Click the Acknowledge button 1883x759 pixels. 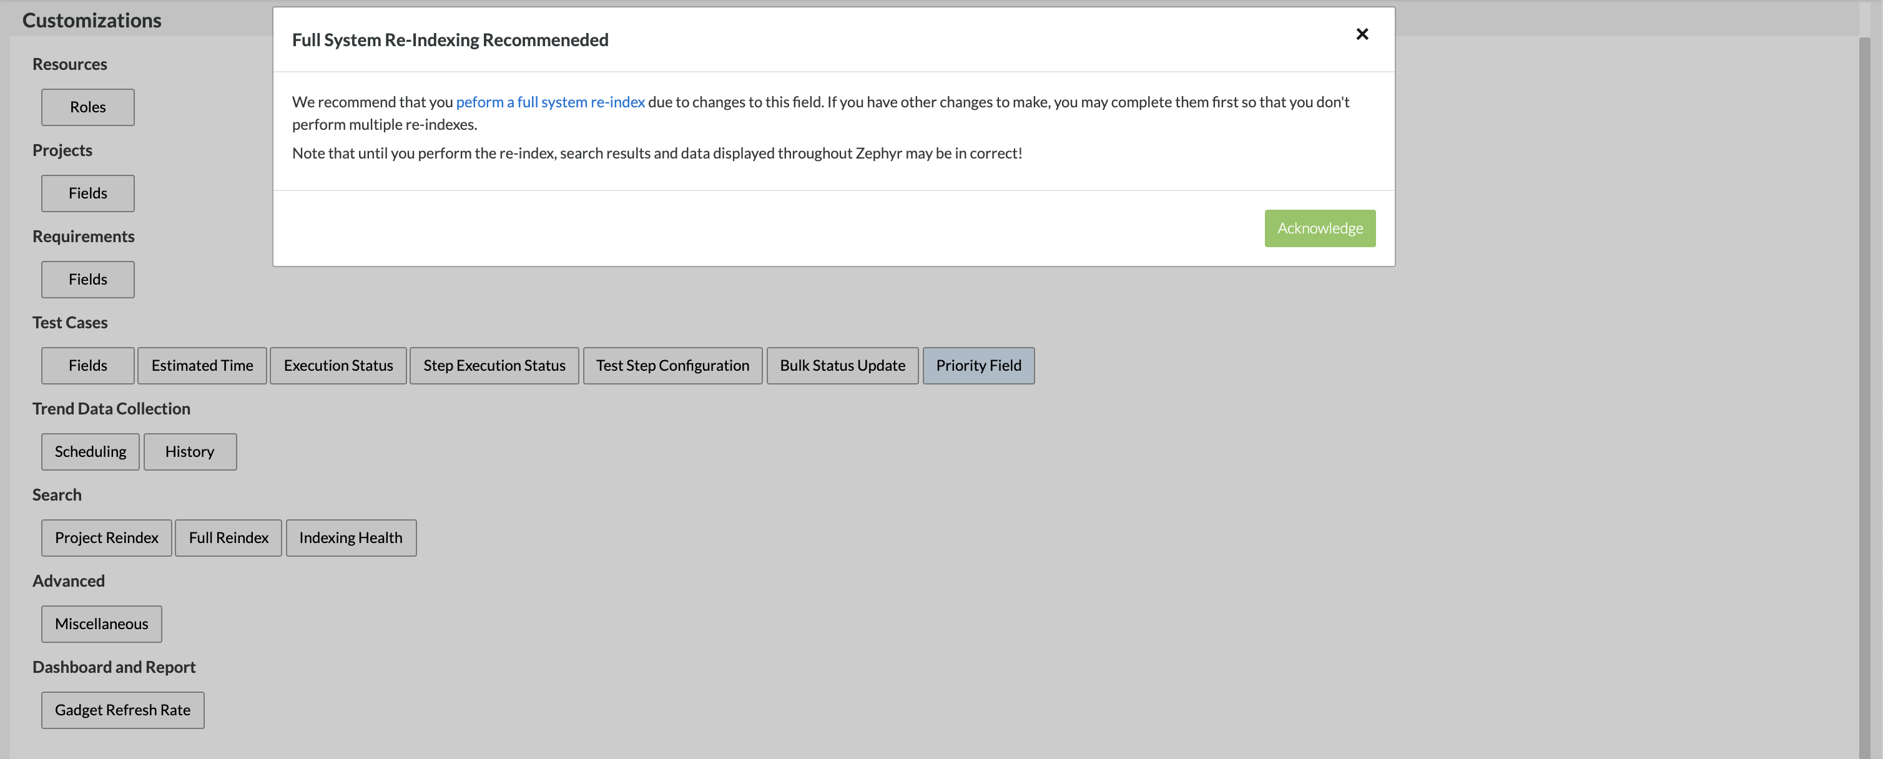point(1319,228)
